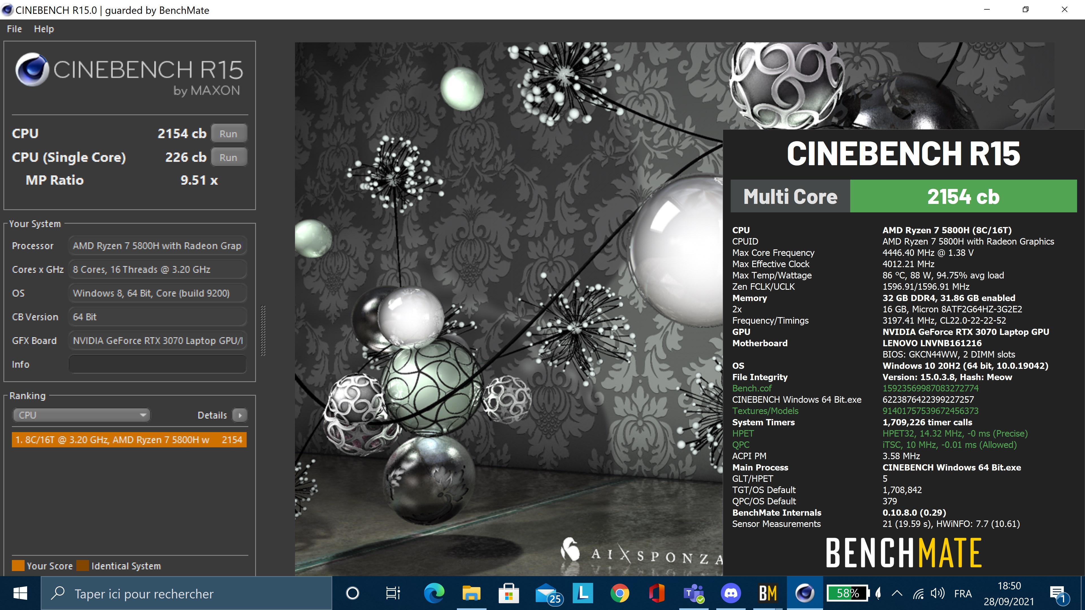Open the Help menu
Screen dimensions: 1085x610
(x=44, y=29)
